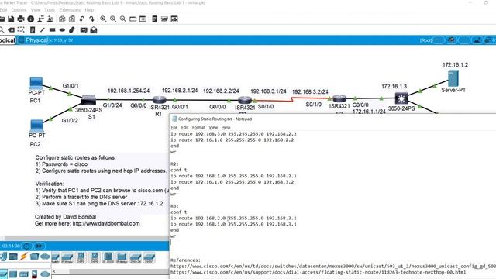The width and height of the screenshot is (496, 279).
Task: Open the Help menu in Notepad
Action: [226, 127]
